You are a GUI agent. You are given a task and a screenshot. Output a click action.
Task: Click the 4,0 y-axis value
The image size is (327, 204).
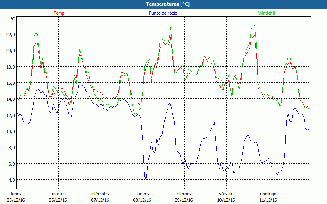(11, 180)
